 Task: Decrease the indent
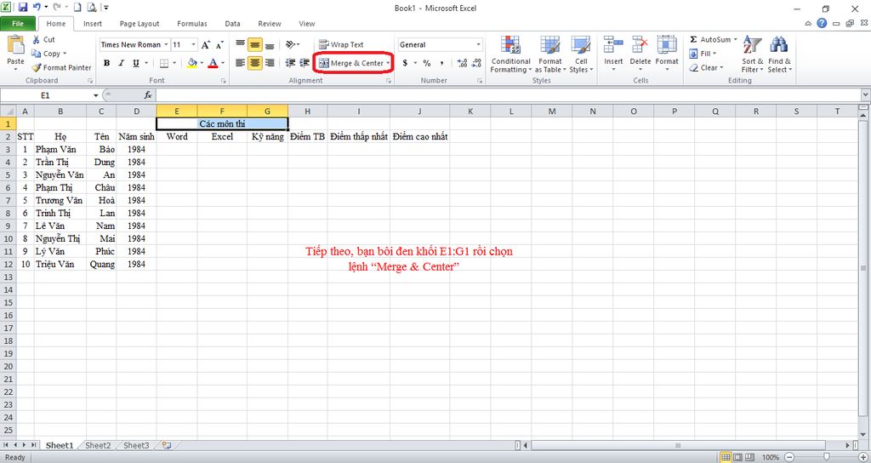point(290,63)
